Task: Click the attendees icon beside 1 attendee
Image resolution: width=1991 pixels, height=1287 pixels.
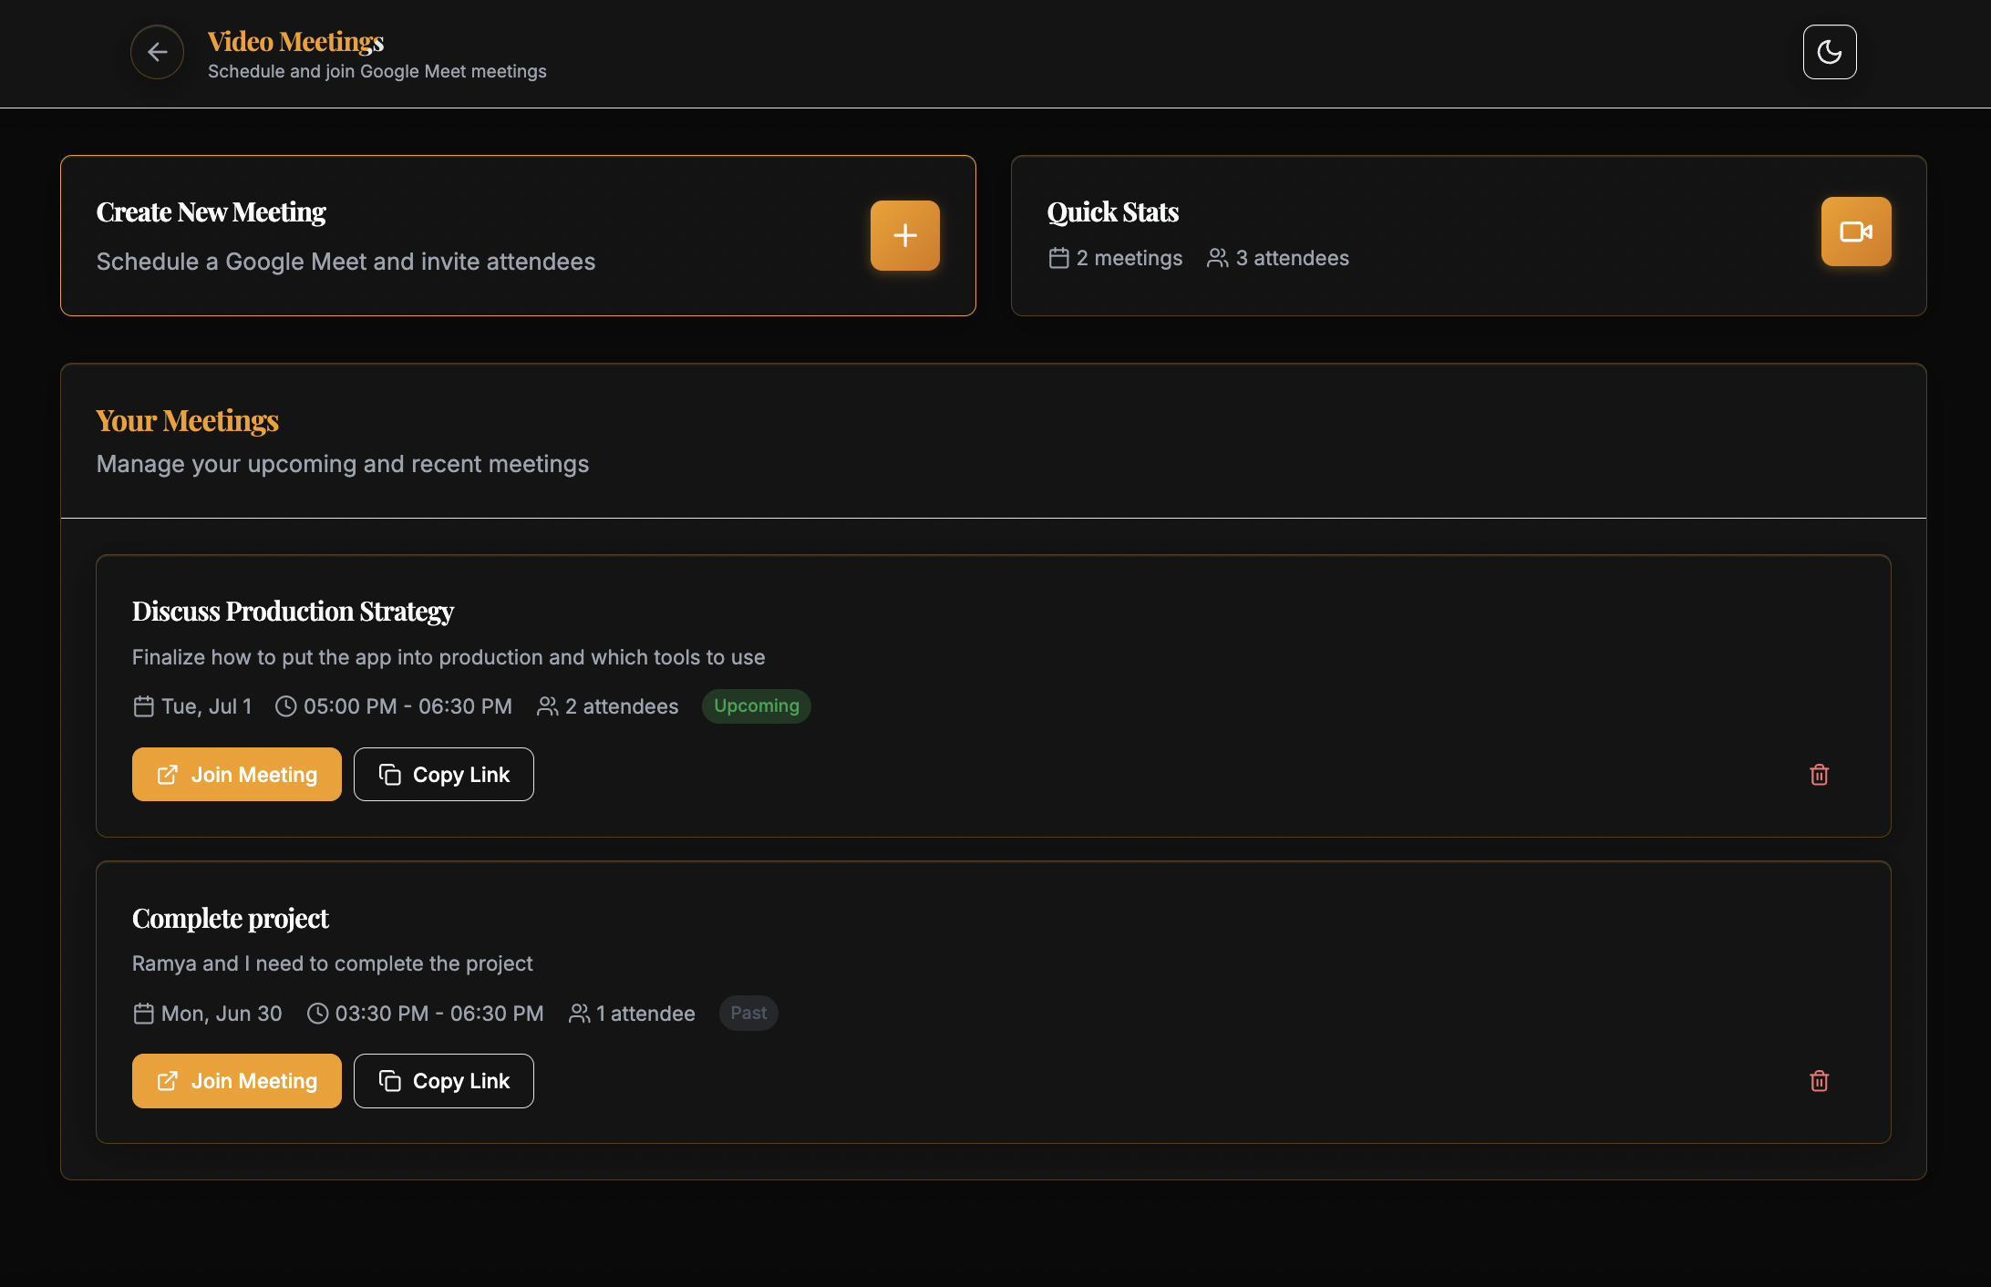Action: coord(579,1014)
